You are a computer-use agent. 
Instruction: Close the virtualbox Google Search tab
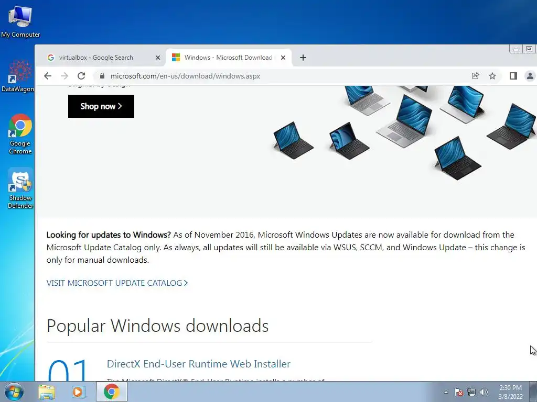pos(158,58)
